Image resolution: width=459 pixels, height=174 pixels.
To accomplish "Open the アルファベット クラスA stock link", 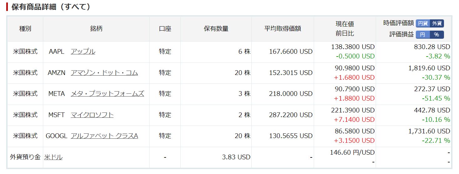I will (x=104, y=136).
